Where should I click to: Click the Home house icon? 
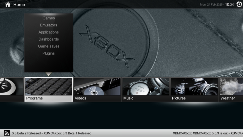(x=8, y=5)
